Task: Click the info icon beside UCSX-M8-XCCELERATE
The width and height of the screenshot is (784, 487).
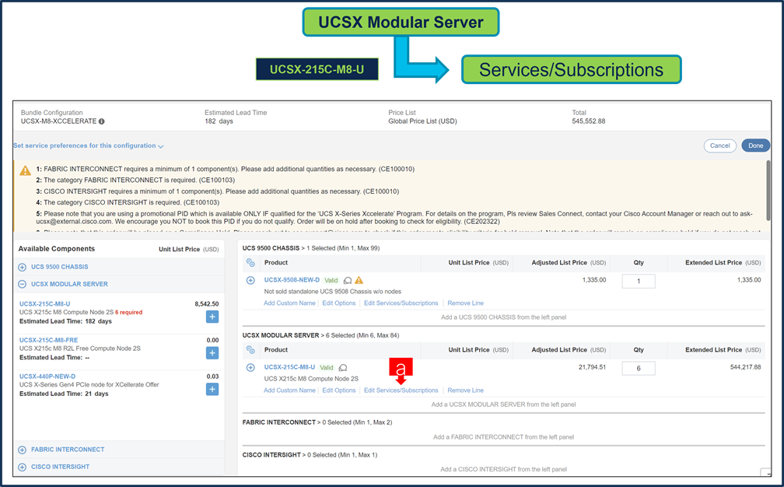Action: (x=101, y=121)
